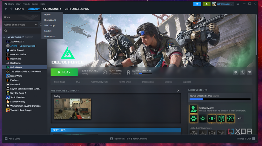Screen dimensions: 262x146
Task: Open the game Discussions link
Action: point(148,82)
